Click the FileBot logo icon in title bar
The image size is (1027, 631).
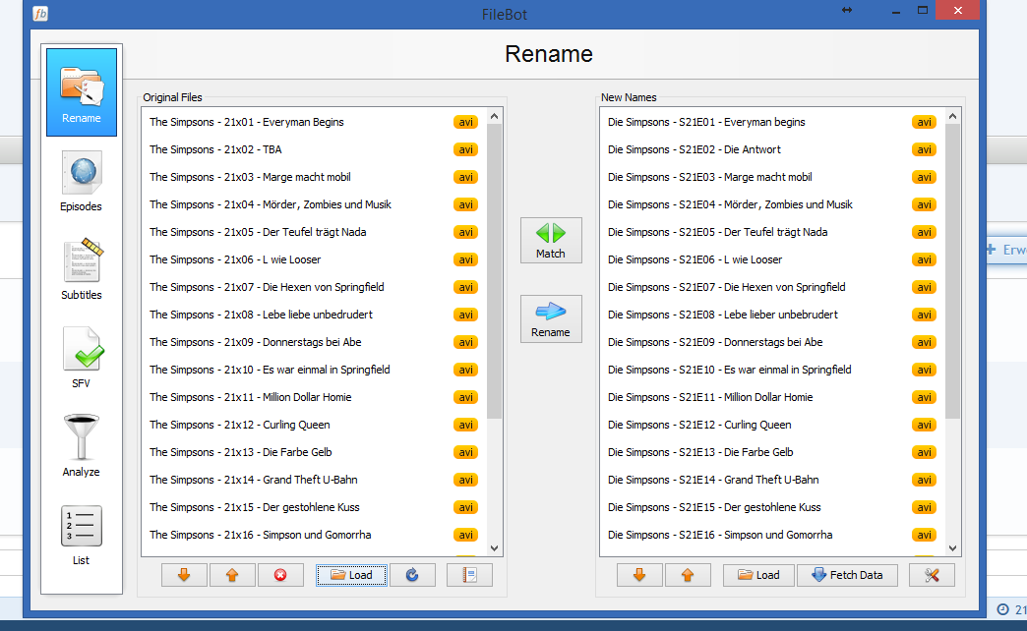[40, 13]
